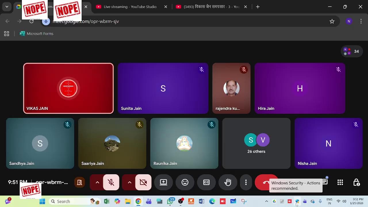This screenshot has width=368, height=207.
Task: Open WhatsApp from the taskbar
Action: click(170, 201)
